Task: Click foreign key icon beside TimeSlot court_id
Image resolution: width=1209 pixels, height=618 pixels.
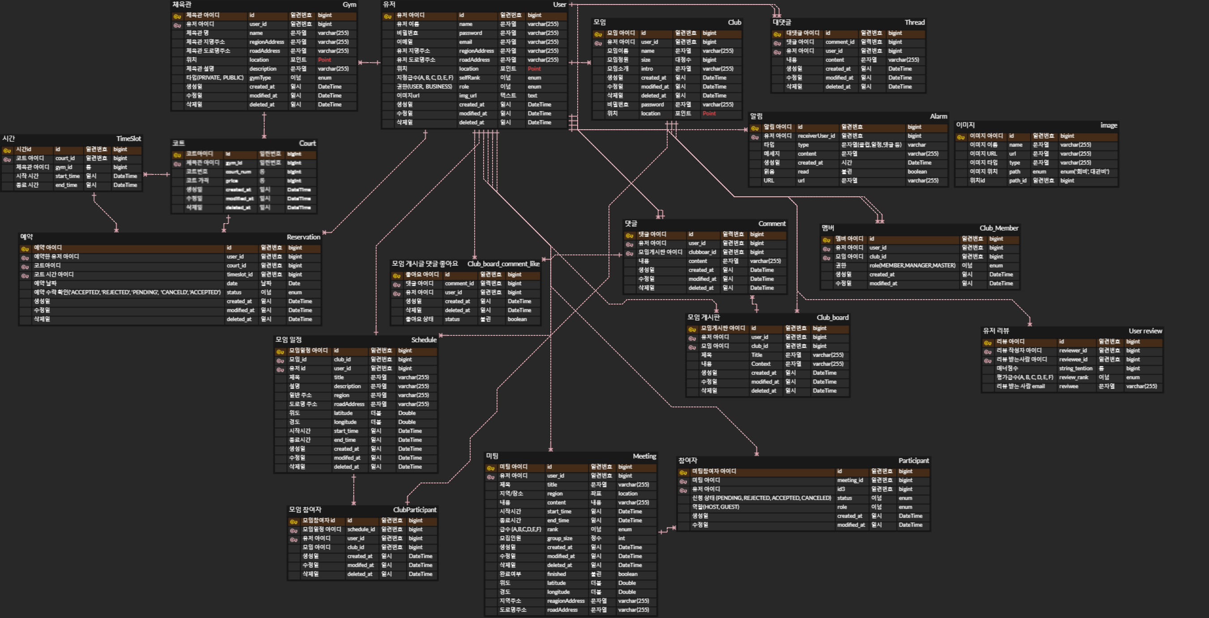Action: point(7,159)
